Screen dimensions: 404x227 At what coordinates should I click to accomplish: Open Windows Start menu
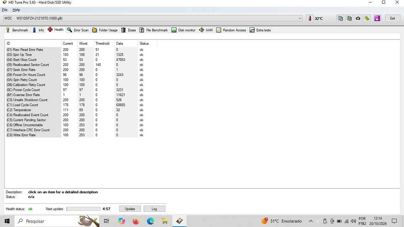click(7, 221)
